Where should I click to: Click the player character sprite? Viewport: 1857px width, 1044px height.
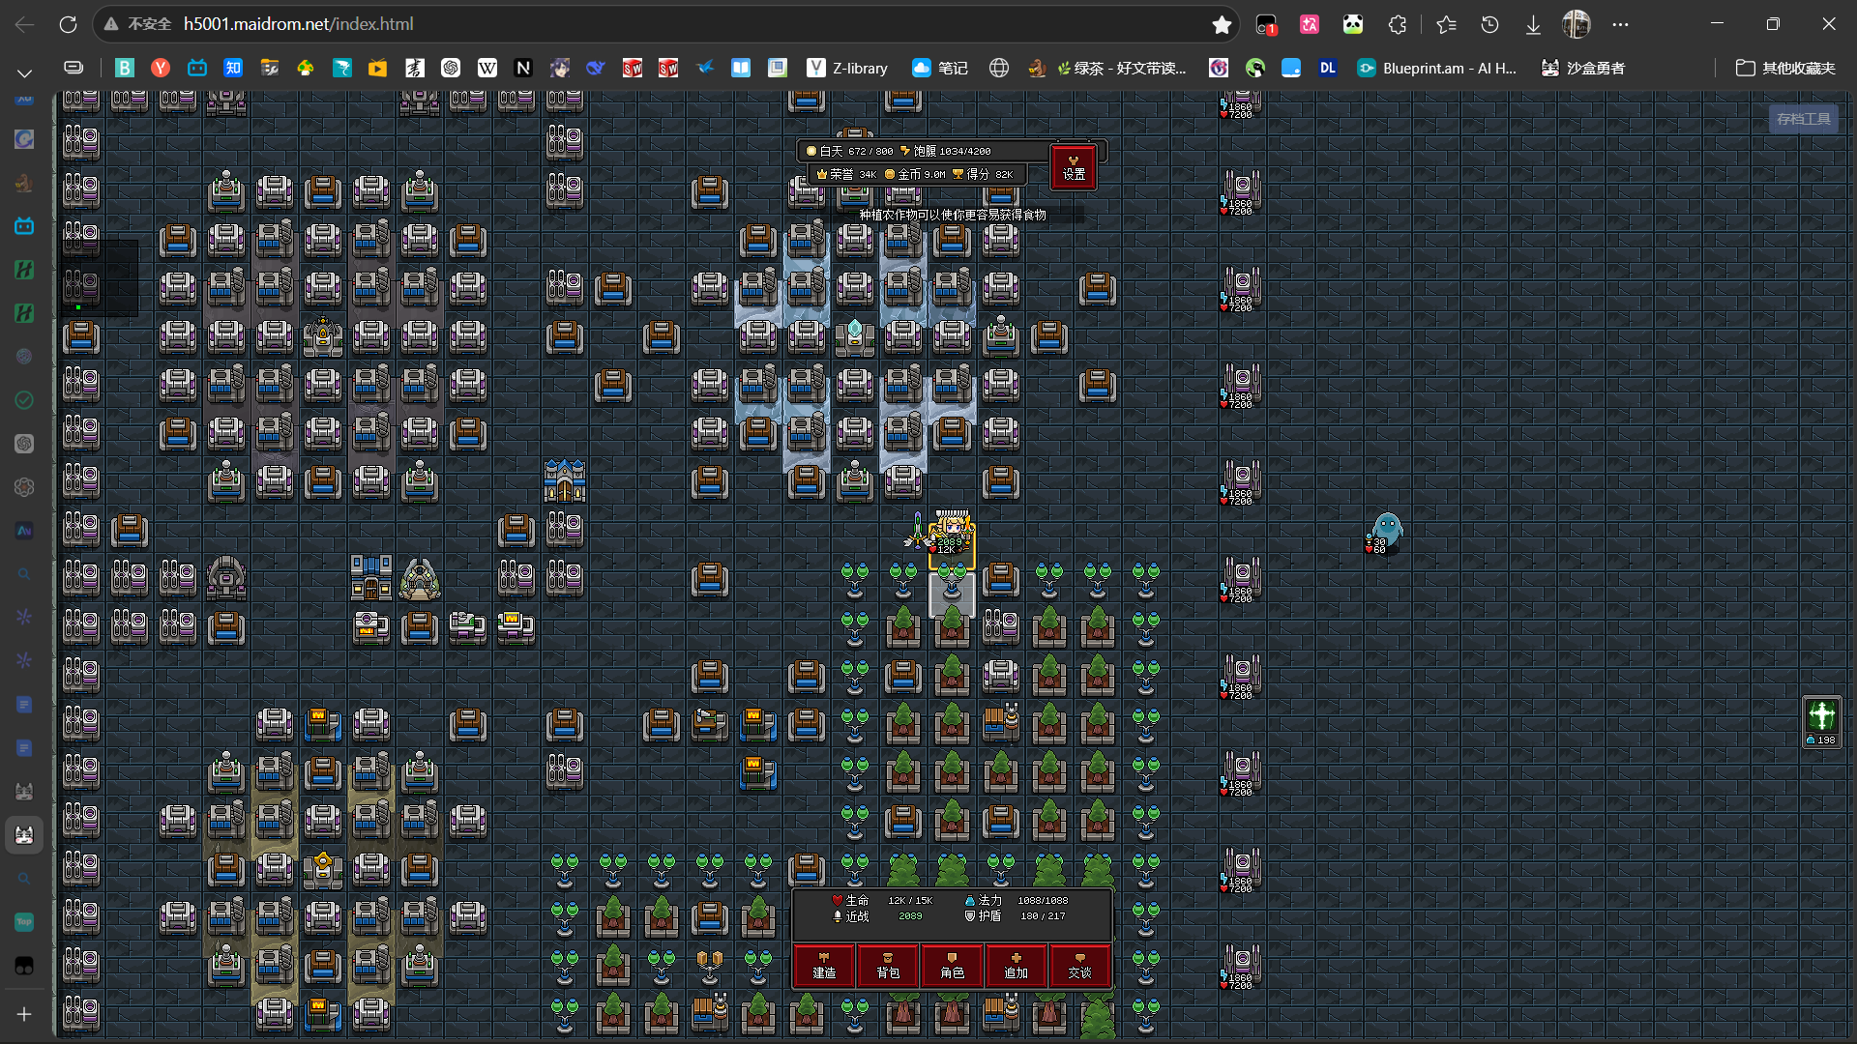[x=952, y=534]
